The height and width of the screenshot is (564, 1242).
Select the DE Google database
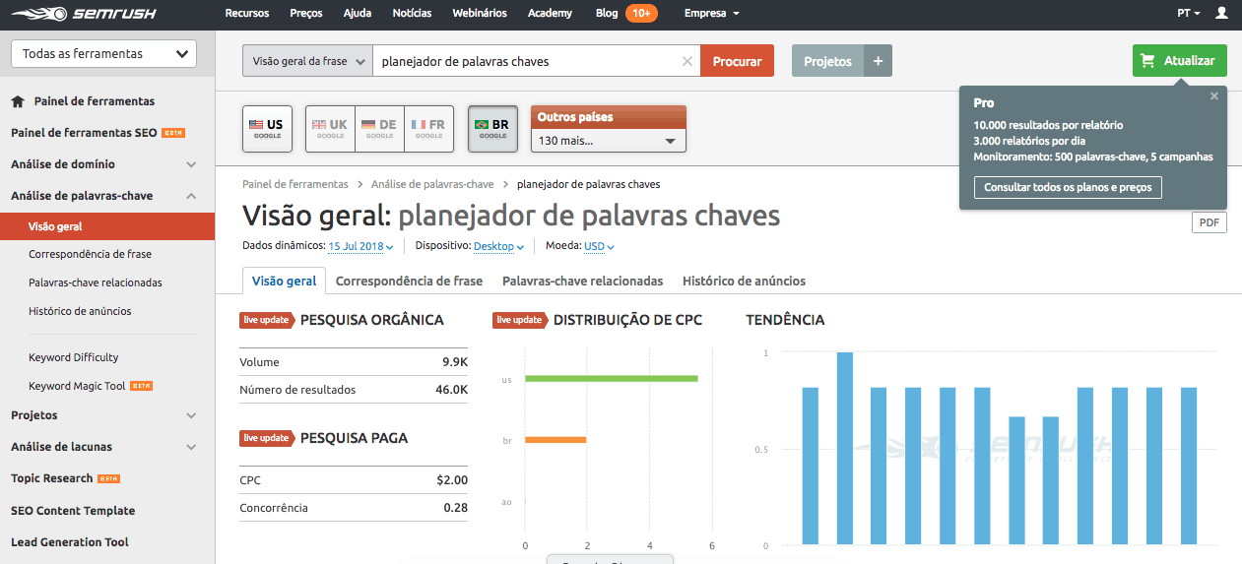click(379, 129)
